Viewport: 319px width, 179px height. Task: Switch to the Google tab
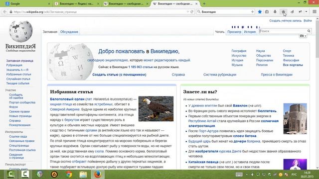point(27,3)
